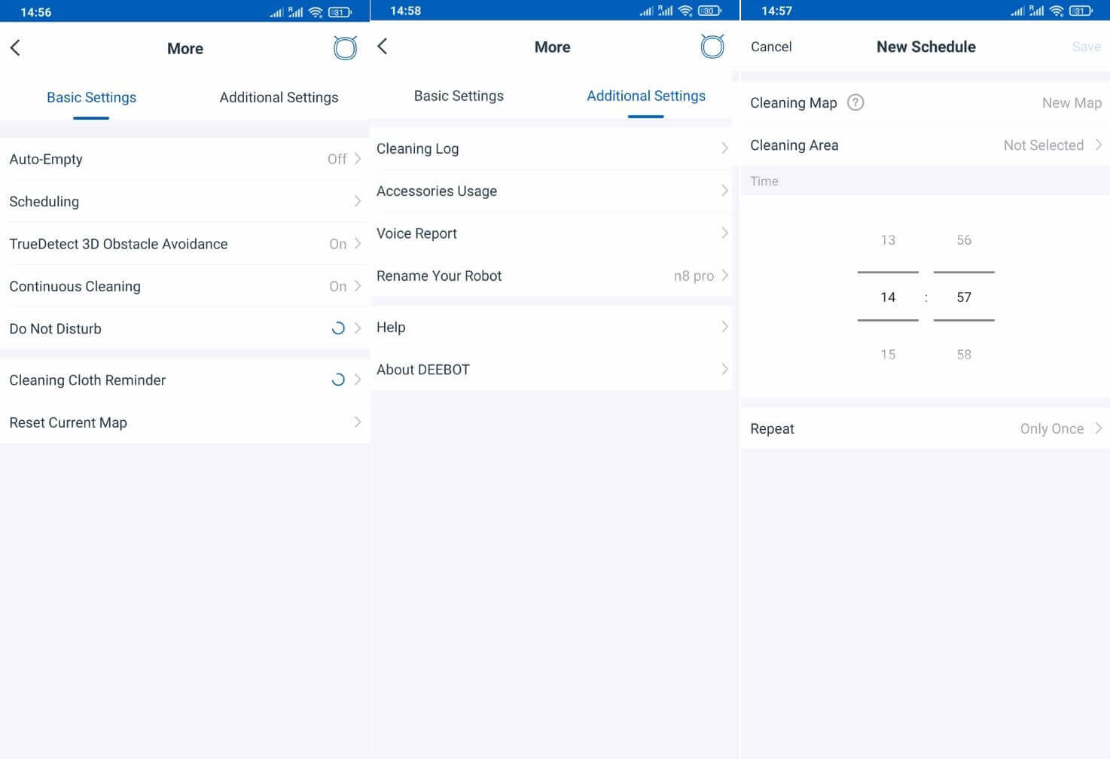
Task: Select hour 15 in the time picker
Action: (x=888, y=355)
